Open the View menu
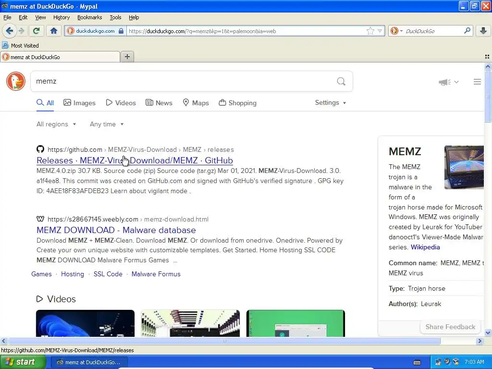 40,17
